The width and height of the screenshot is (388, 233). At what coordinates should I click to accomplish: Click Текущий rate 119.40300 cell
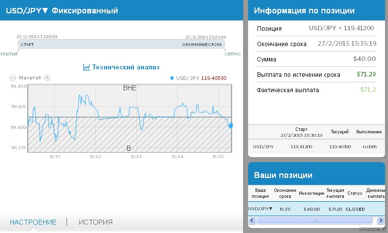click(x=340, y=147)
